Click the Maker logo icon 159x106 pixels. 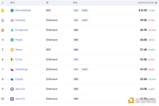pyautogui.click(x=12, y=40)
